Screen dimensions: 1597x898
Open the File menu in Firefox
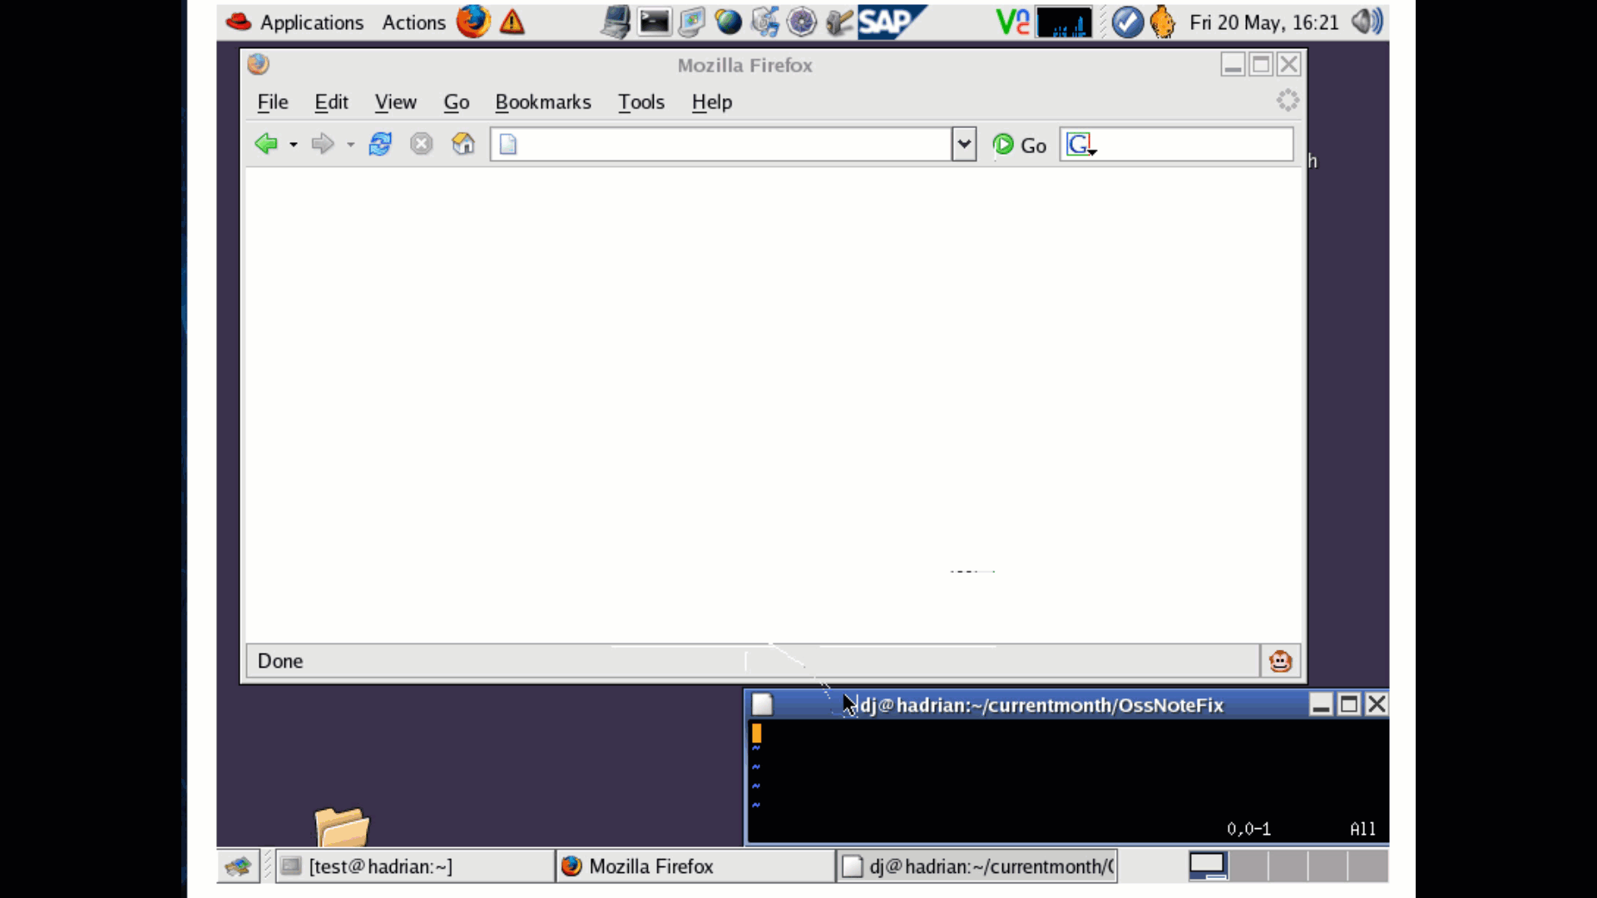273,102
